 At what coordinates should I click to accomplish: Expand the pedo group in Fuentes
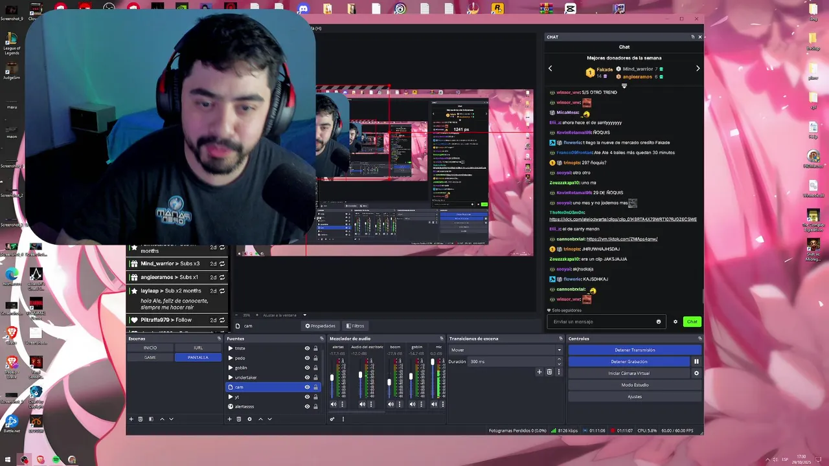pos(230,358)
